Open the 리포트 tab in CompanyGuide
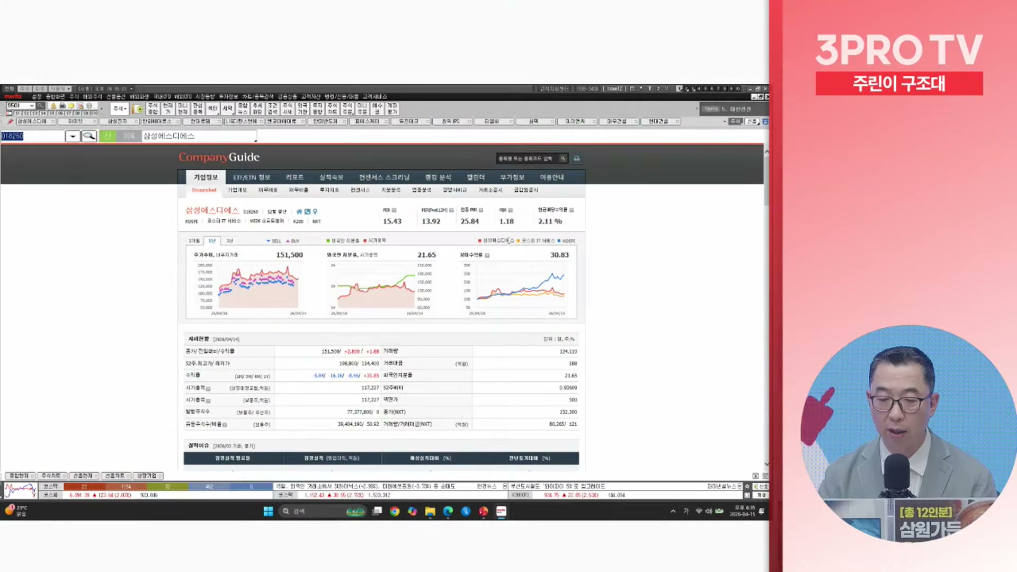Viewport: 1017px width, 572px height. point(295,177)
